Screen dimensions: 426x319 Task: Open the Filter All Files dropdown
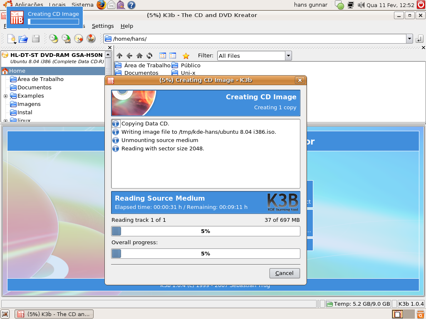(288, 56)
